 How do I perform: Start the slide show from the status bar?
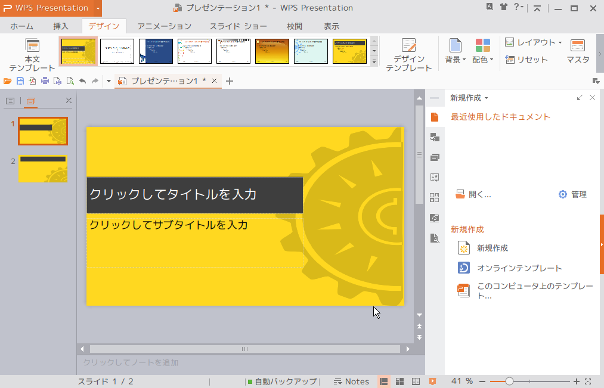click(x=432, y=381)
